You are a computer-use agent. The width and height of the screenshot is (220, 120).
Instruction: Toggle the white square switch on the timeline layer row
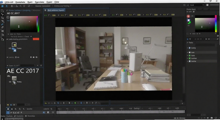[48, 112]
